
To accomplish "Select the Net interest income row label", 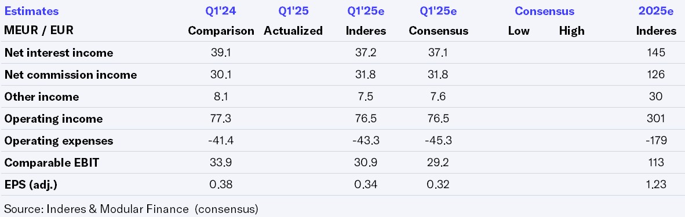I will [x=59, y=53].
